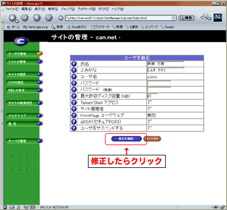Viewport: 227px width, 210px height.
Task: Open the ブックマーク toolbar folder
Action: coord(100,27)
